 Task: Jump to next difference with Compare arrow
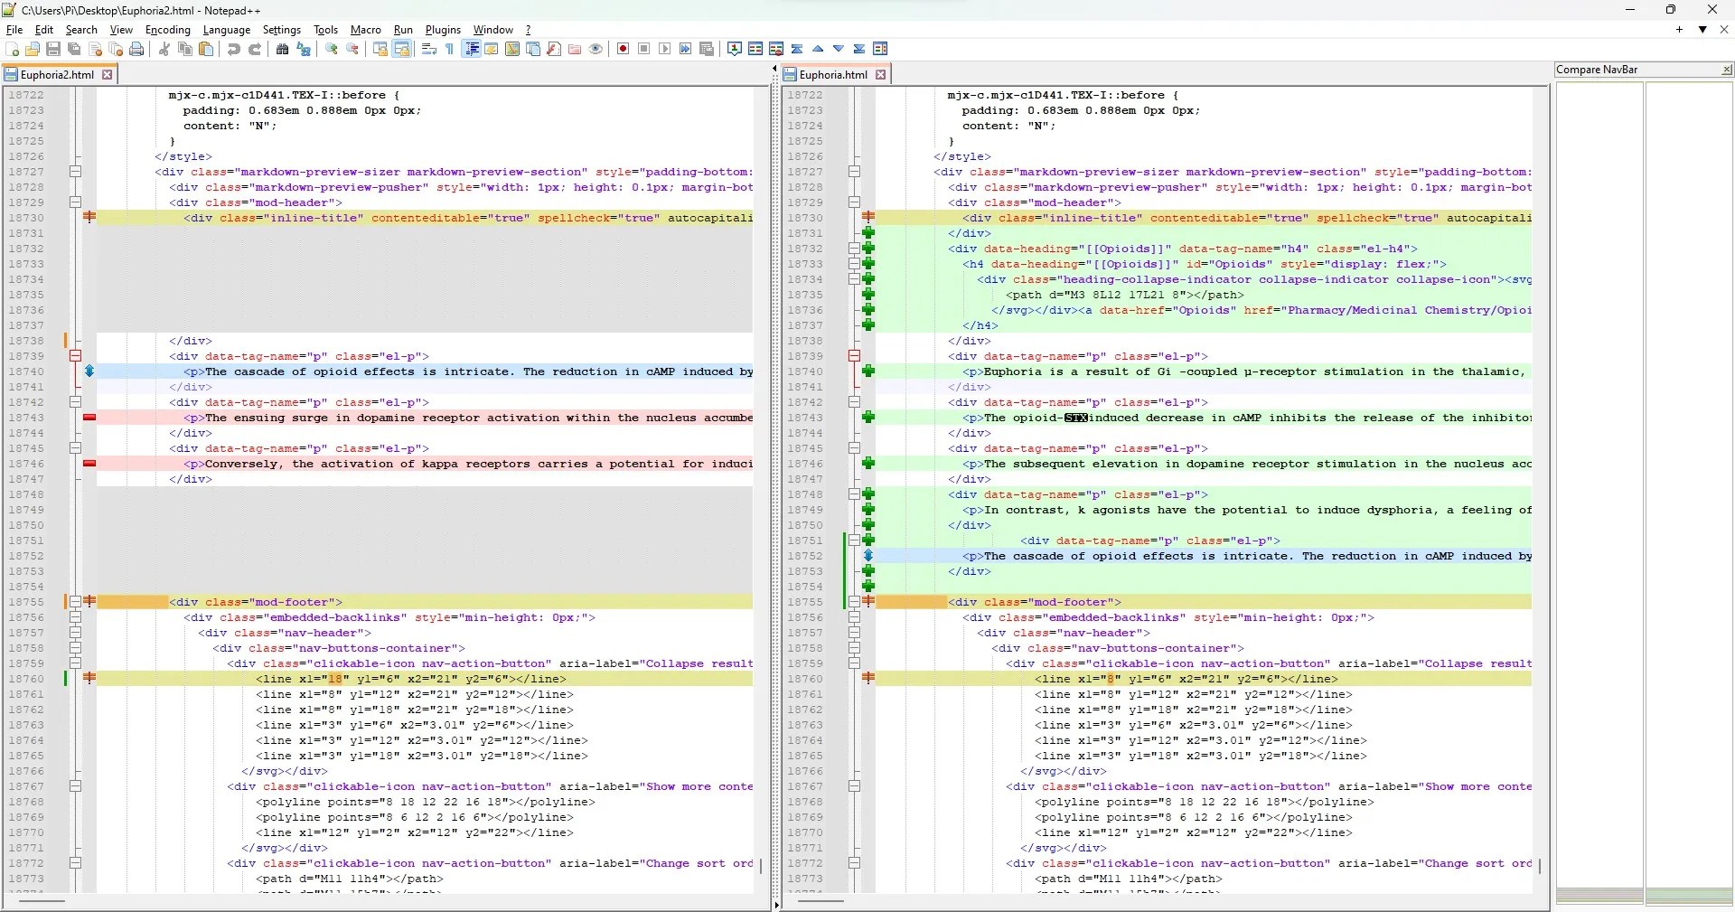pyautogui.click(x=838, y=49)
